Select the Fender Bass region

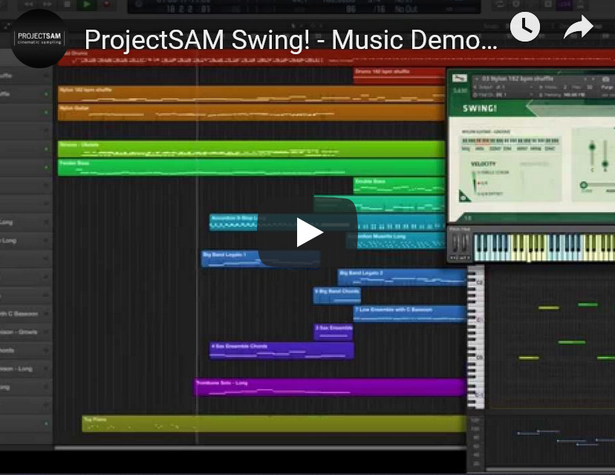pos(251,167)
